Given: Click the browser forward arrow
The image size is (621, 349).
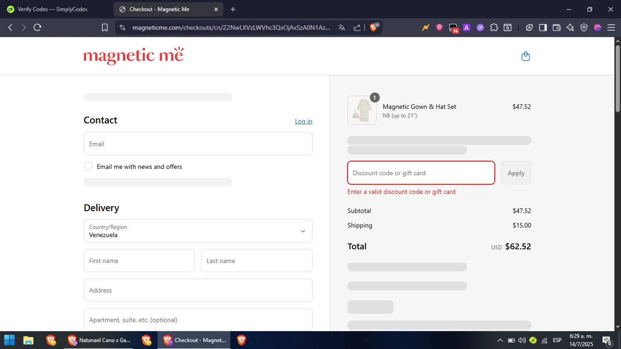Looking at the screenshot, I should (x=24, y=27).
